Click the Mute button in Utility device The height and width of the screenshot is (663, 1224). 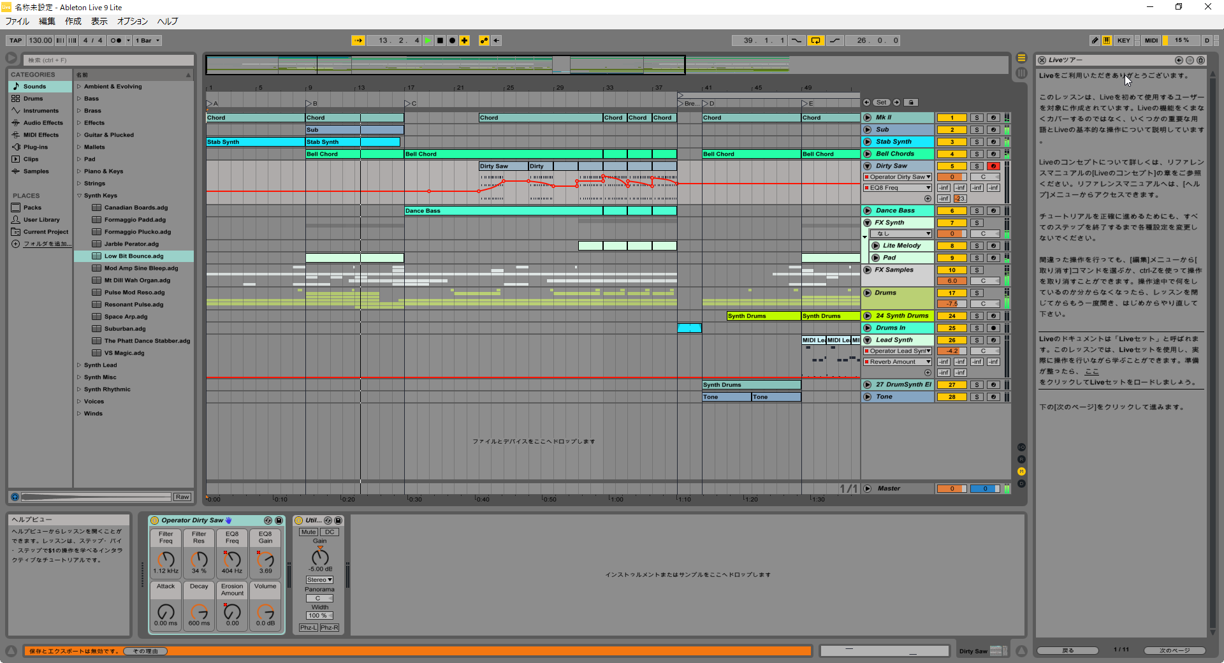(309, 532)
